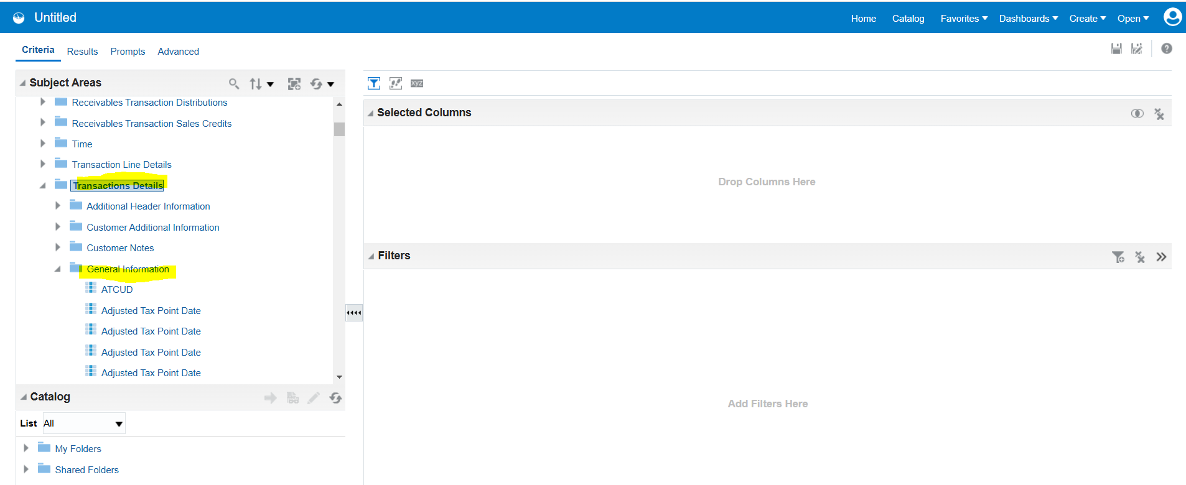The image size is (1186, 485).
Task: Click the xyz variable icon
Action: click(x=417, y=83)
